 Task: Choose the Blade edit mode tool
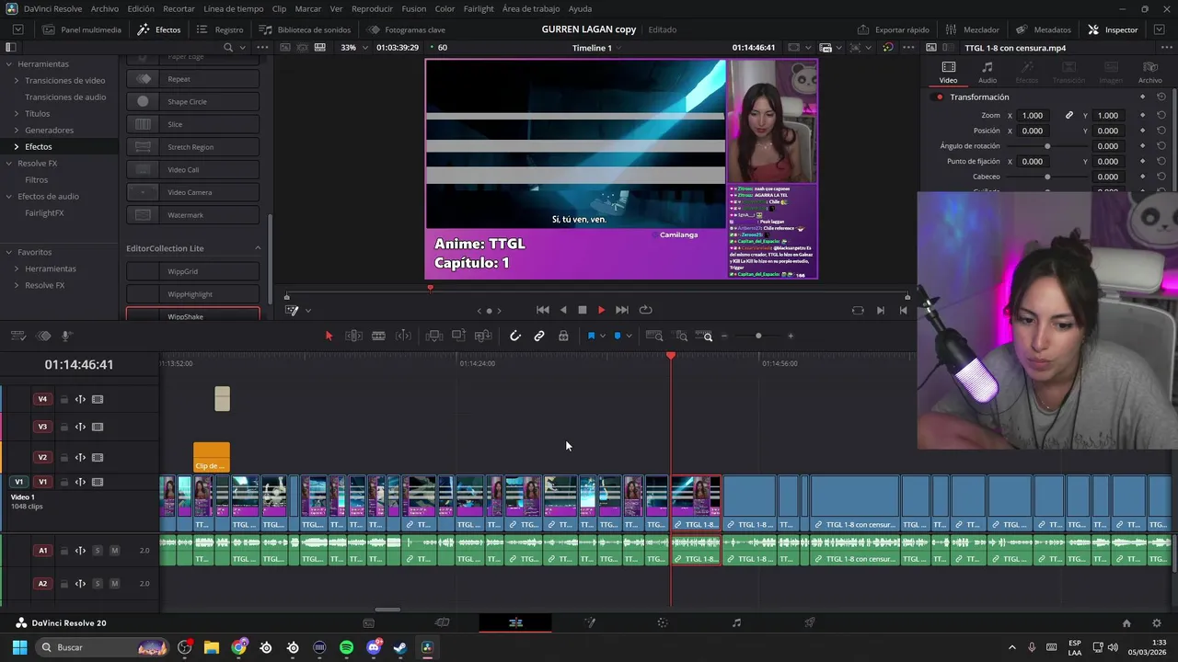378,336
